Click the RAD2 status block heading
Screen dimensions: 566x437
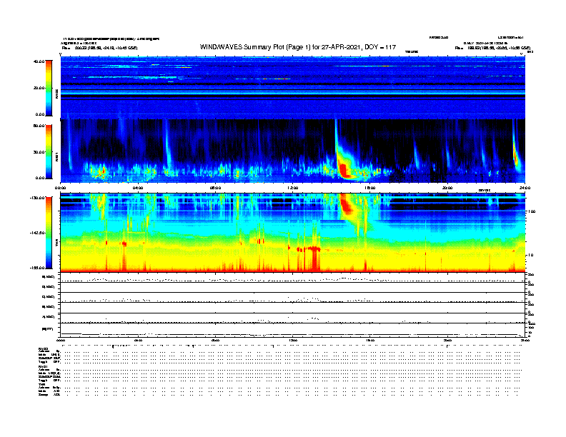[x=43, y=348]
